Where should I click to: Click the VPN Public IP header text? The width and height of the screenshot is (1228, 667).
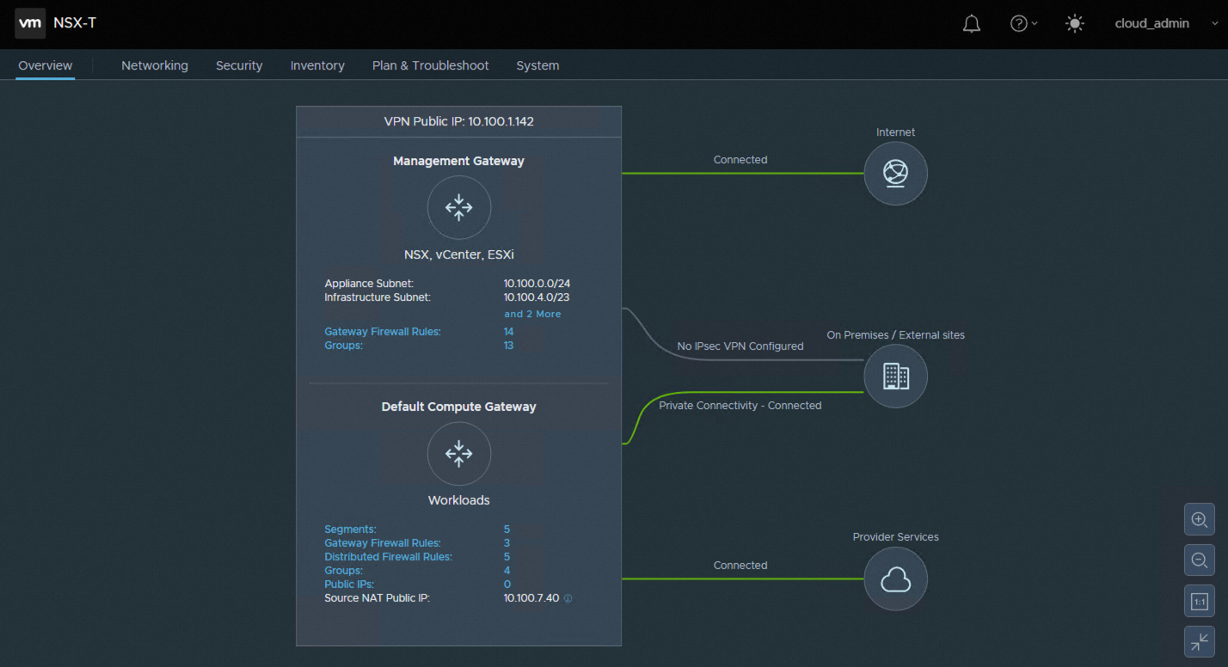point(459,121)
